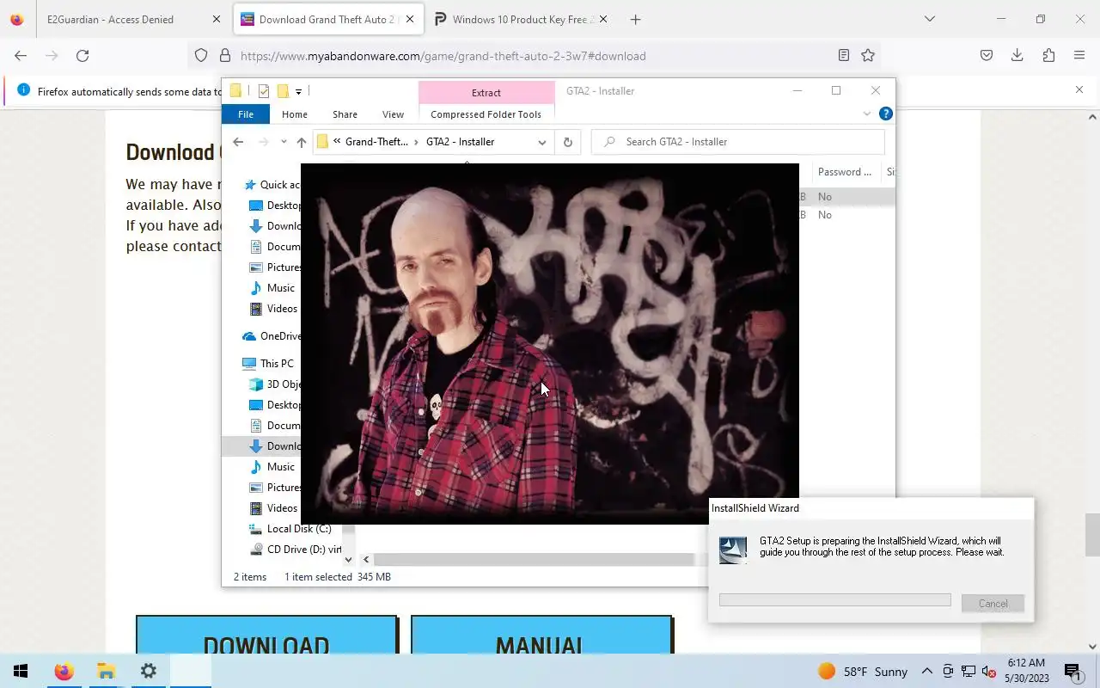
Task: Open the Compressed Folder Tools tab
Action: [486, 114]
